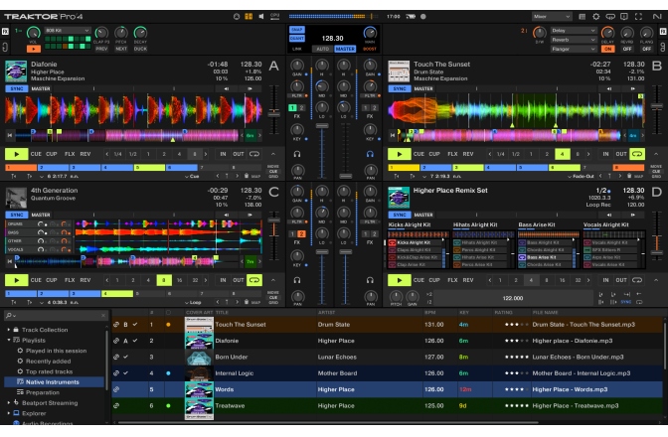
Task: Click Deck A channel volume fader
Action: pos(322,126)
